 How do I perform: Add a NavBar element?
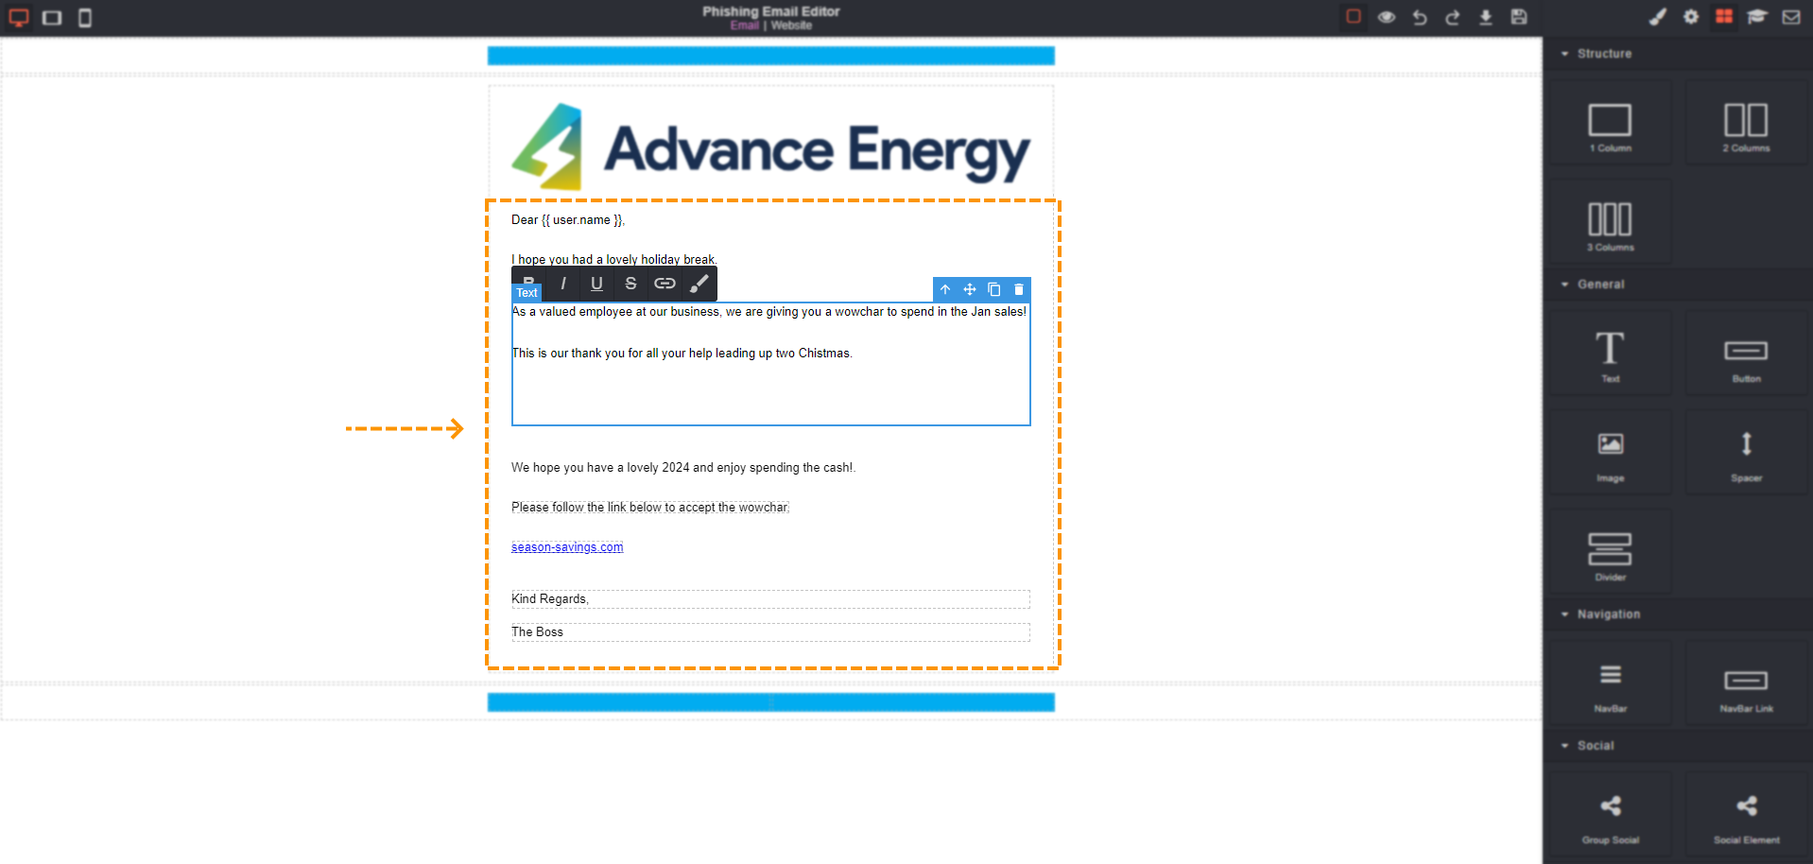point(1610,682)
